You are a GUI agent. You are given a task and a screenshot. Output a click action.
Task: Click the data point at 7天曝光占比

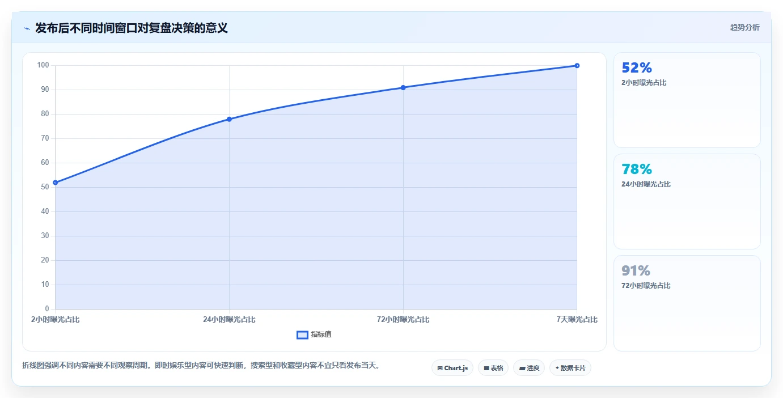(x=577, y=66)
